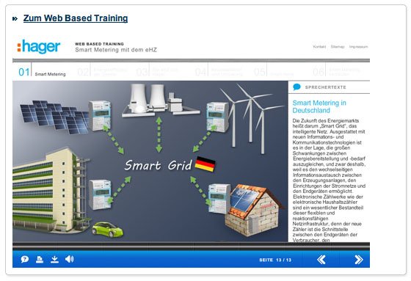The width and height of the screenshot is (411, 281).
Task: Select chapter 02 tab
Action: (x=103, y=72)
